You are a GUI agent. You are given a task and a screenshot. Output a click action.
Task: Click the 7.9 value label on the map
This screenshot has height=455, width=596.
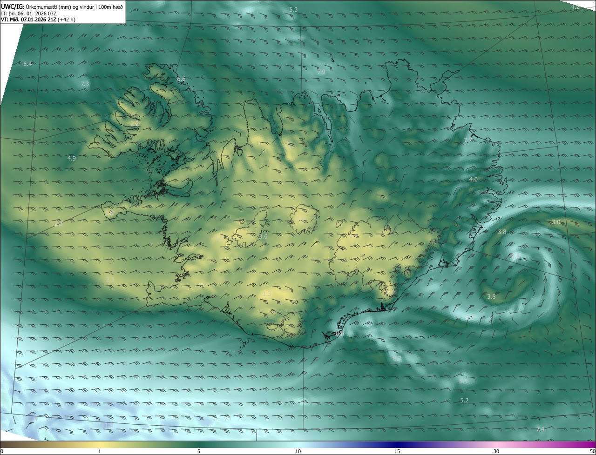pos(321,72)
